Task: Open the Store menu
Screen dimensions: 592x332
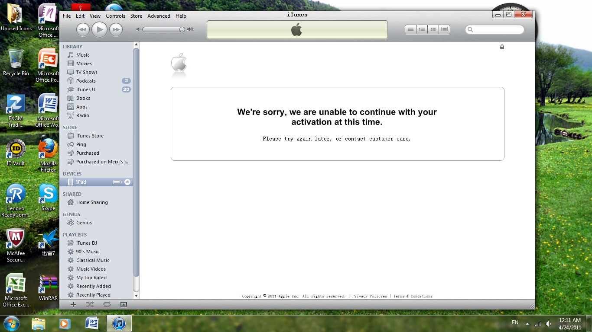Action: pyautogui.click(x=136, y=16)
